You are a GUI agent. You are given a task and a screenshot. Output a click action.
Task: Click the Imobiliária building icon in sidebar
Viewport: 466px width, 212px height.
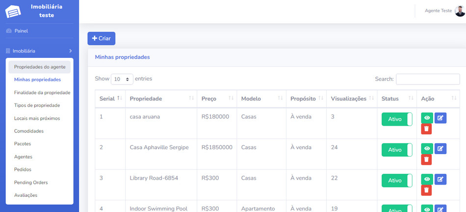tap(8, 51)
